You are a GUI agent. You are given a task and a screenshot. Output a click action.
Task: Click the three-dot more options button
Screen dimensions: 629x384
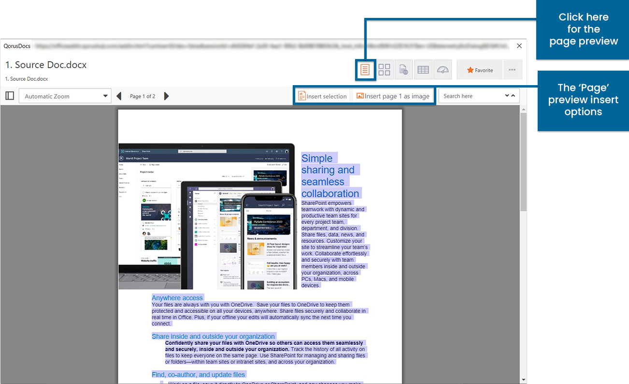512,70
